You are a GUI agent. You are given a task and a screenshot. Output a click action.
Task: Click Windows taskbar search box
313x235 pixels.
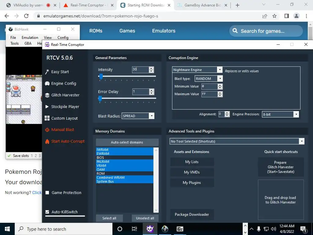tap(64, 229)
